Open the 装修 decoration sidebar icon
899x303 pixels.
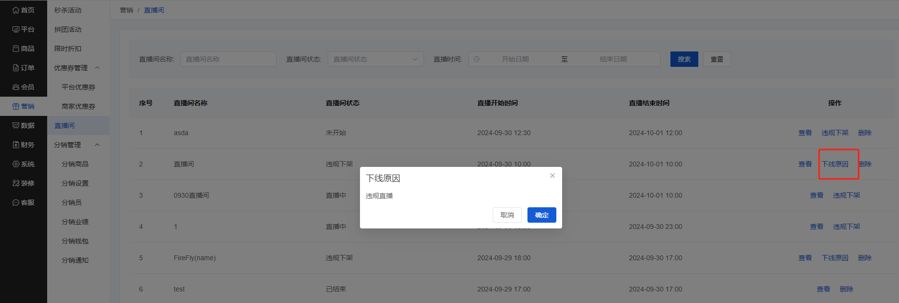pyautogui.click(x=16, y=183)
